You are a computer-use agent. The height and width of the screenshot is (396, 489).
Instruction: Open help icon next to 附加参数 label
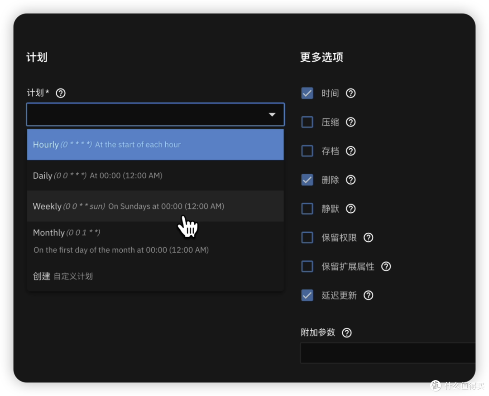347,332
